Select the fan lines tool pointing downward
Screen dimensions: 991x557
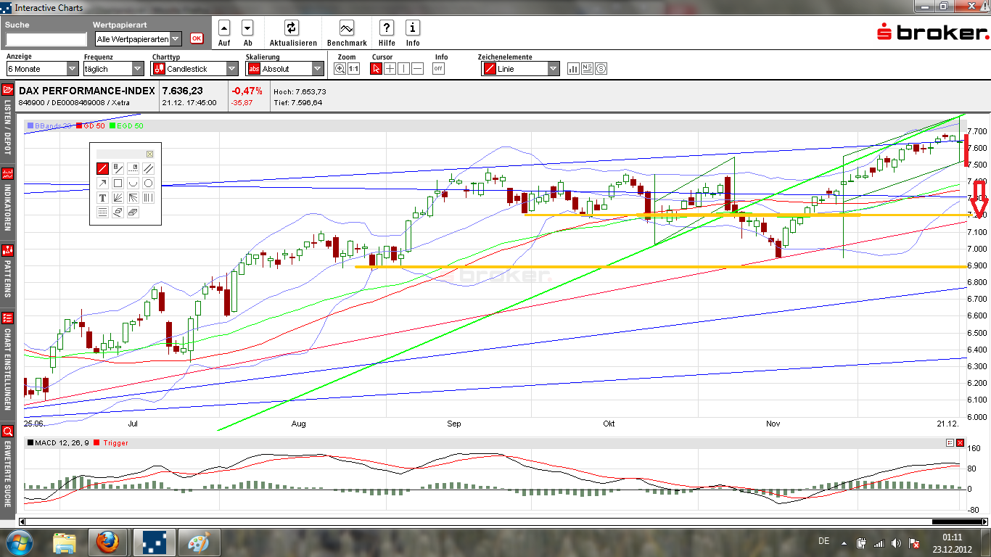pos(133,198)
